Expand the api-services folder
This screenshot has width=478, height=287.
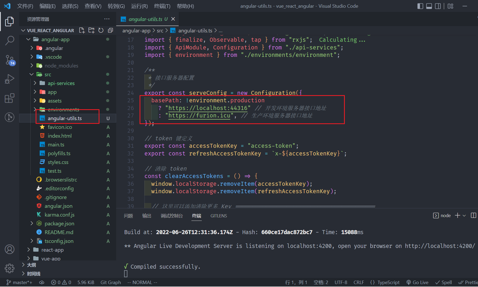click(61, 83)
